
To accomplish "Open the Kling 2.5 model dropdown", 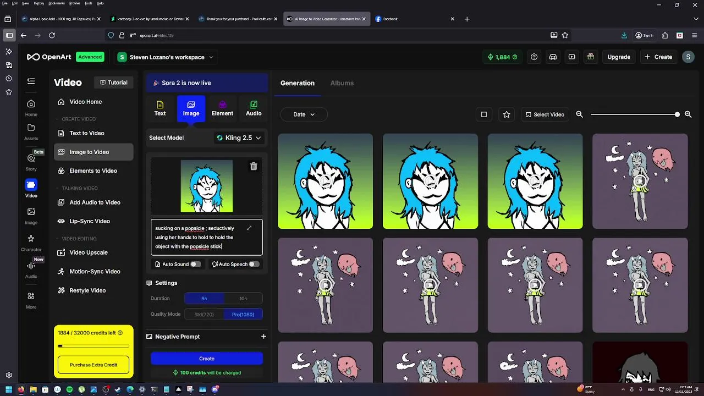I will (239, 137).
